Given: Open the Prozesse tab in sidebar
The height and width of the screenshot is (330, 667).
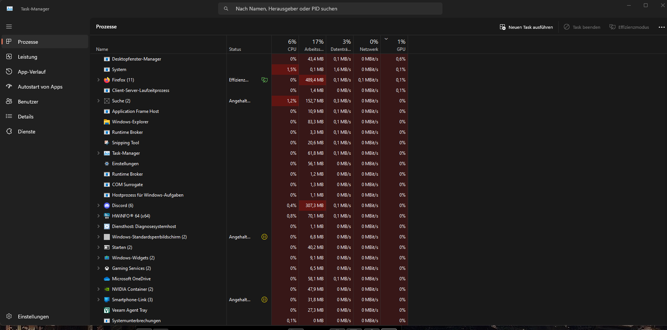Looking at the screenshot, I should [x=45, y=42].
